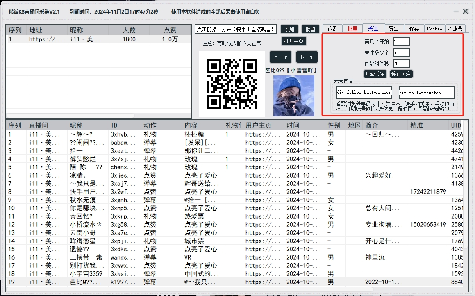This screenshot has height=296, width=475.
Task: Click the div.follow-button.user element content box
Action: (x=364, y=92)
